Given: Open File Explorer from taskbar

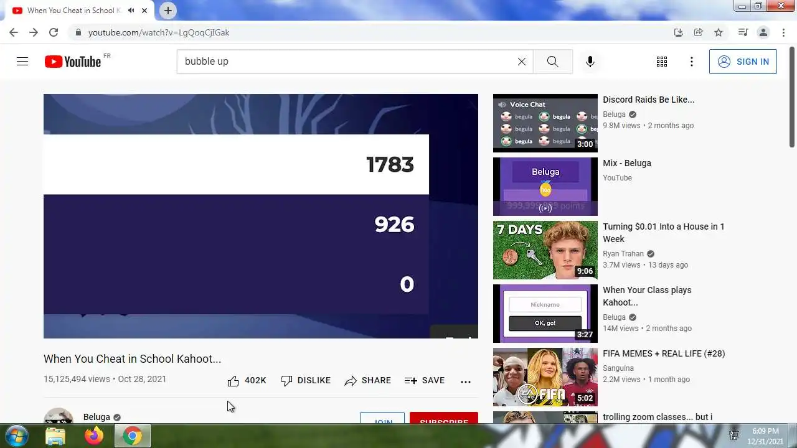Looking at the screenshot, I should [x=55, y=436].
